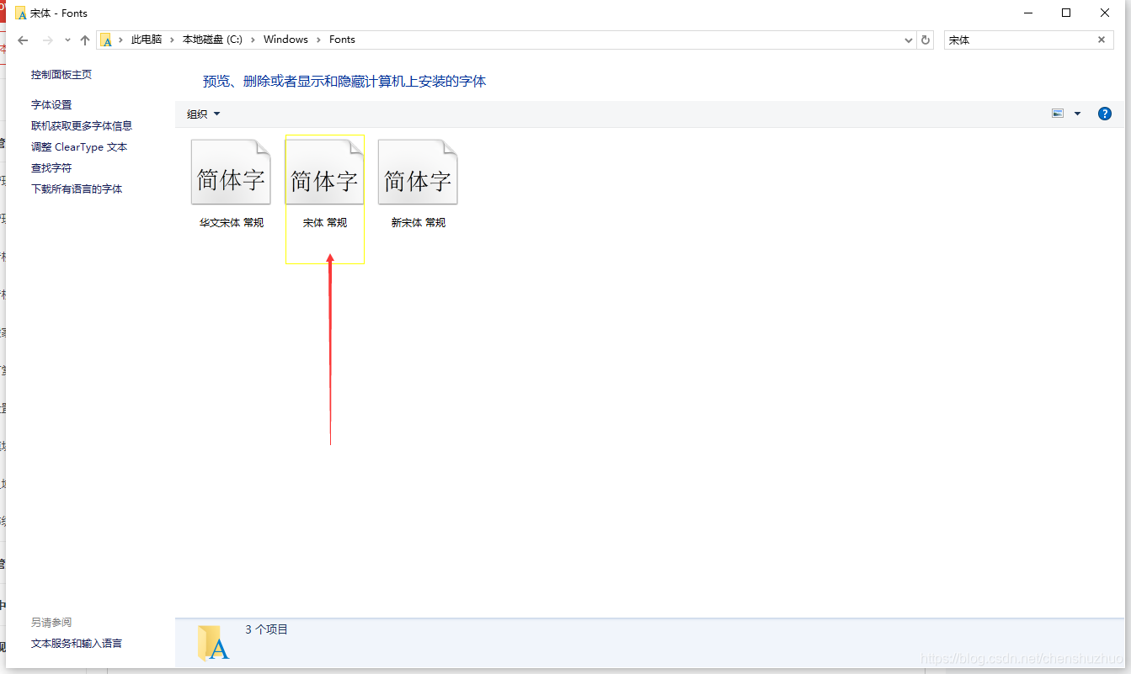
Task: Open the recent locations dropdown arrow
Action: pos(67,40)
